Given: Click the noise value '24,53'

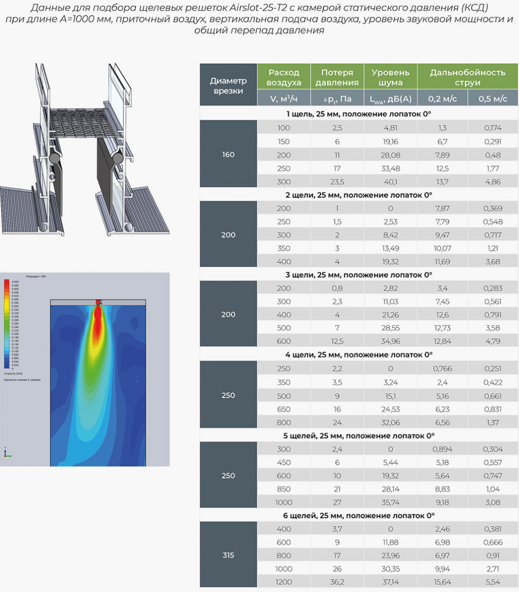Looking at the screenshot, I should click(x=390, y=409).
